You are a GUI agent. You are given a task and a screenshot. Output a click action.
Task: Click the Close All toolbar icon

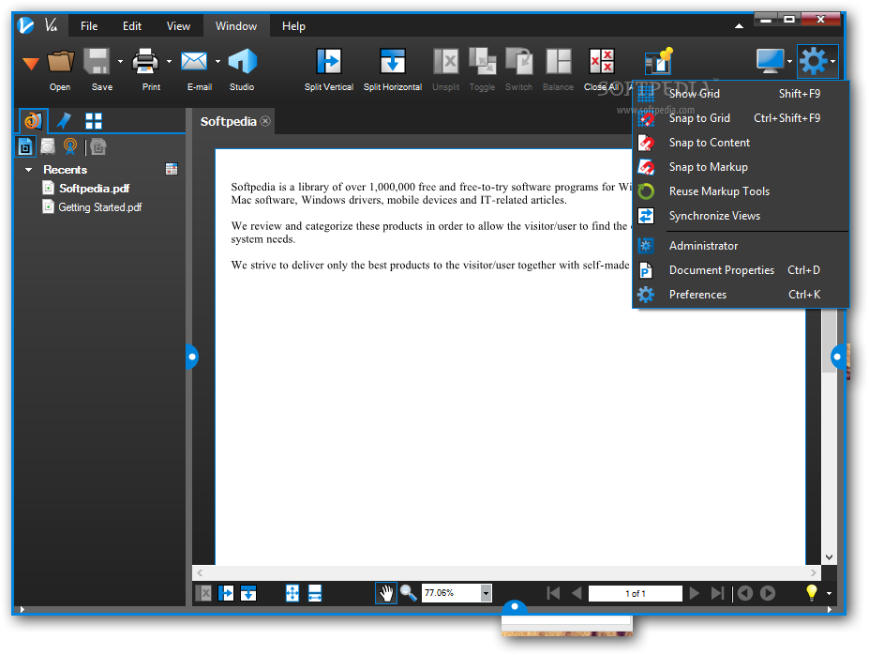click(x=601, y=61)
